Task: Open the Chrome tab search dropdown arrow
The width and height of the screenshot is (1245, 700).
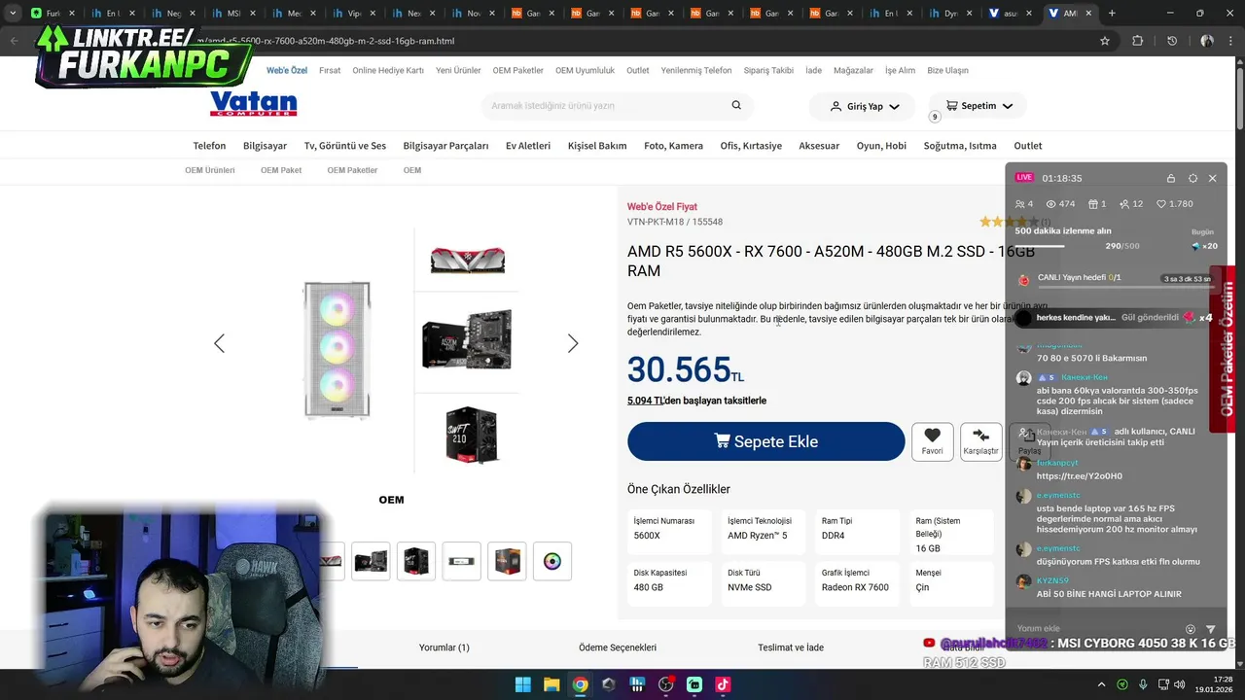Action: click(13, 14)
